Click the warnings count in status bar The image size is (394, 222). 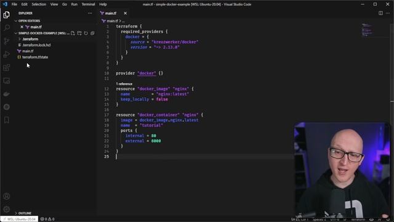(51, 219)
